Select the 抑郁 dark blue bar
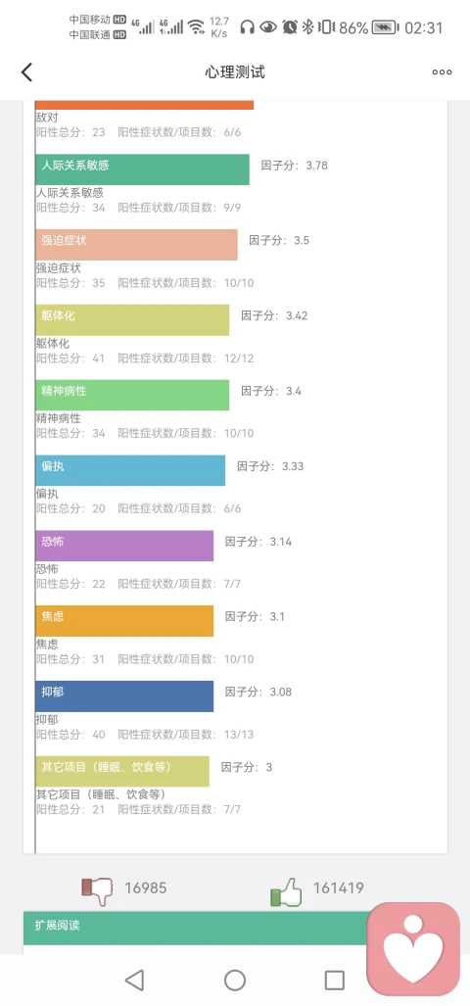Viewport: 470px width, 1006px height. (124, 696)
